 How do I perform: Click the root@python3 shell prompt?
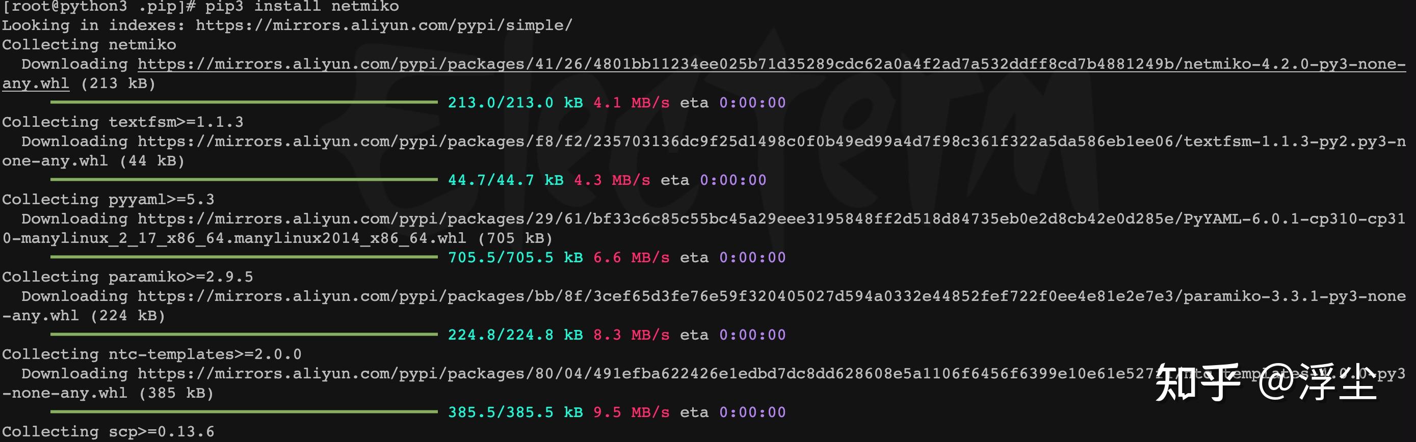99,7
